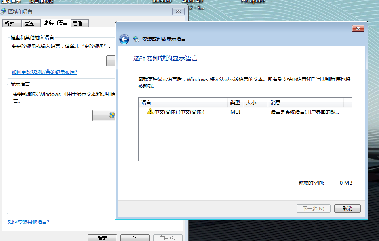
Task: Click the 消息 column header
Action: coord(305,102)
